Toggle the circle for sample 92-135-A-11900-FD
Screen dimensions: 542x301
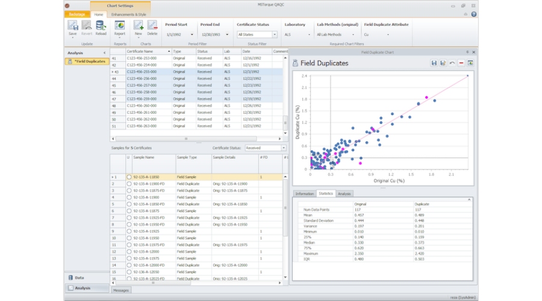(129, 184)
